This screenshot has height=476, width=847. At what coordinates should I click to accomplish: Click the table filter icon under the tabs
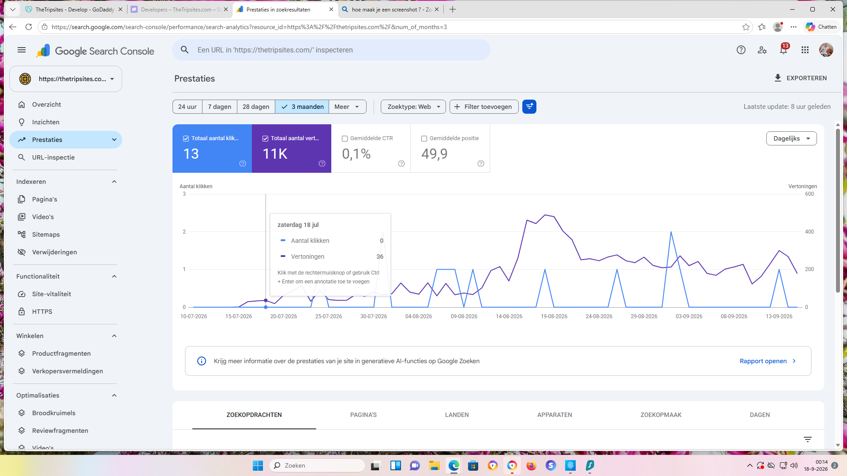coord(808,439)
